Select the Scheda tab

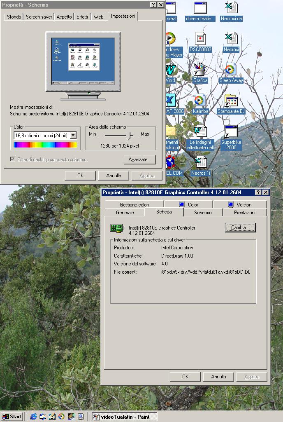click(164, 212)
